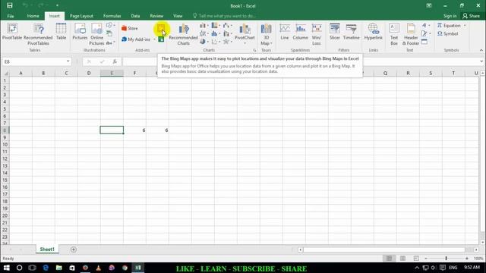
Task: Insert an Object in Text group
Action: tap(424, 42)
